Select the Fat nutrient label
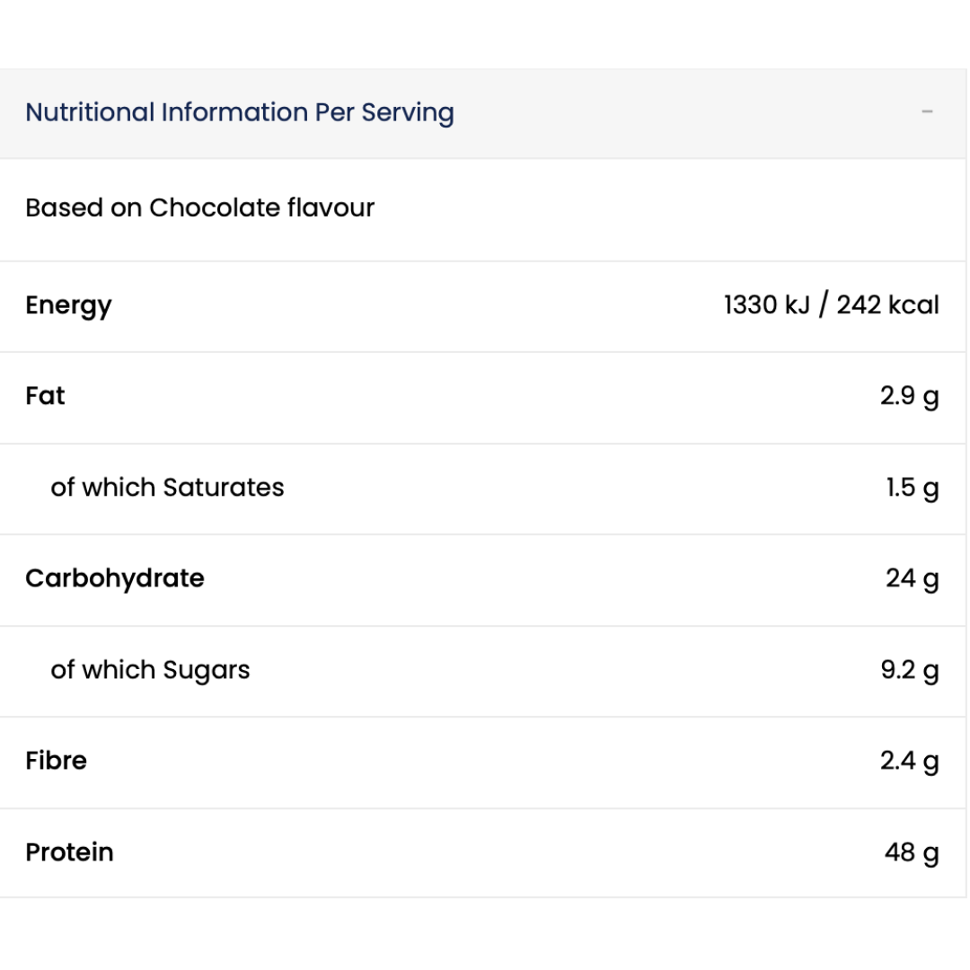The height and width of the screenshot is (970, 970). [45, 396]
